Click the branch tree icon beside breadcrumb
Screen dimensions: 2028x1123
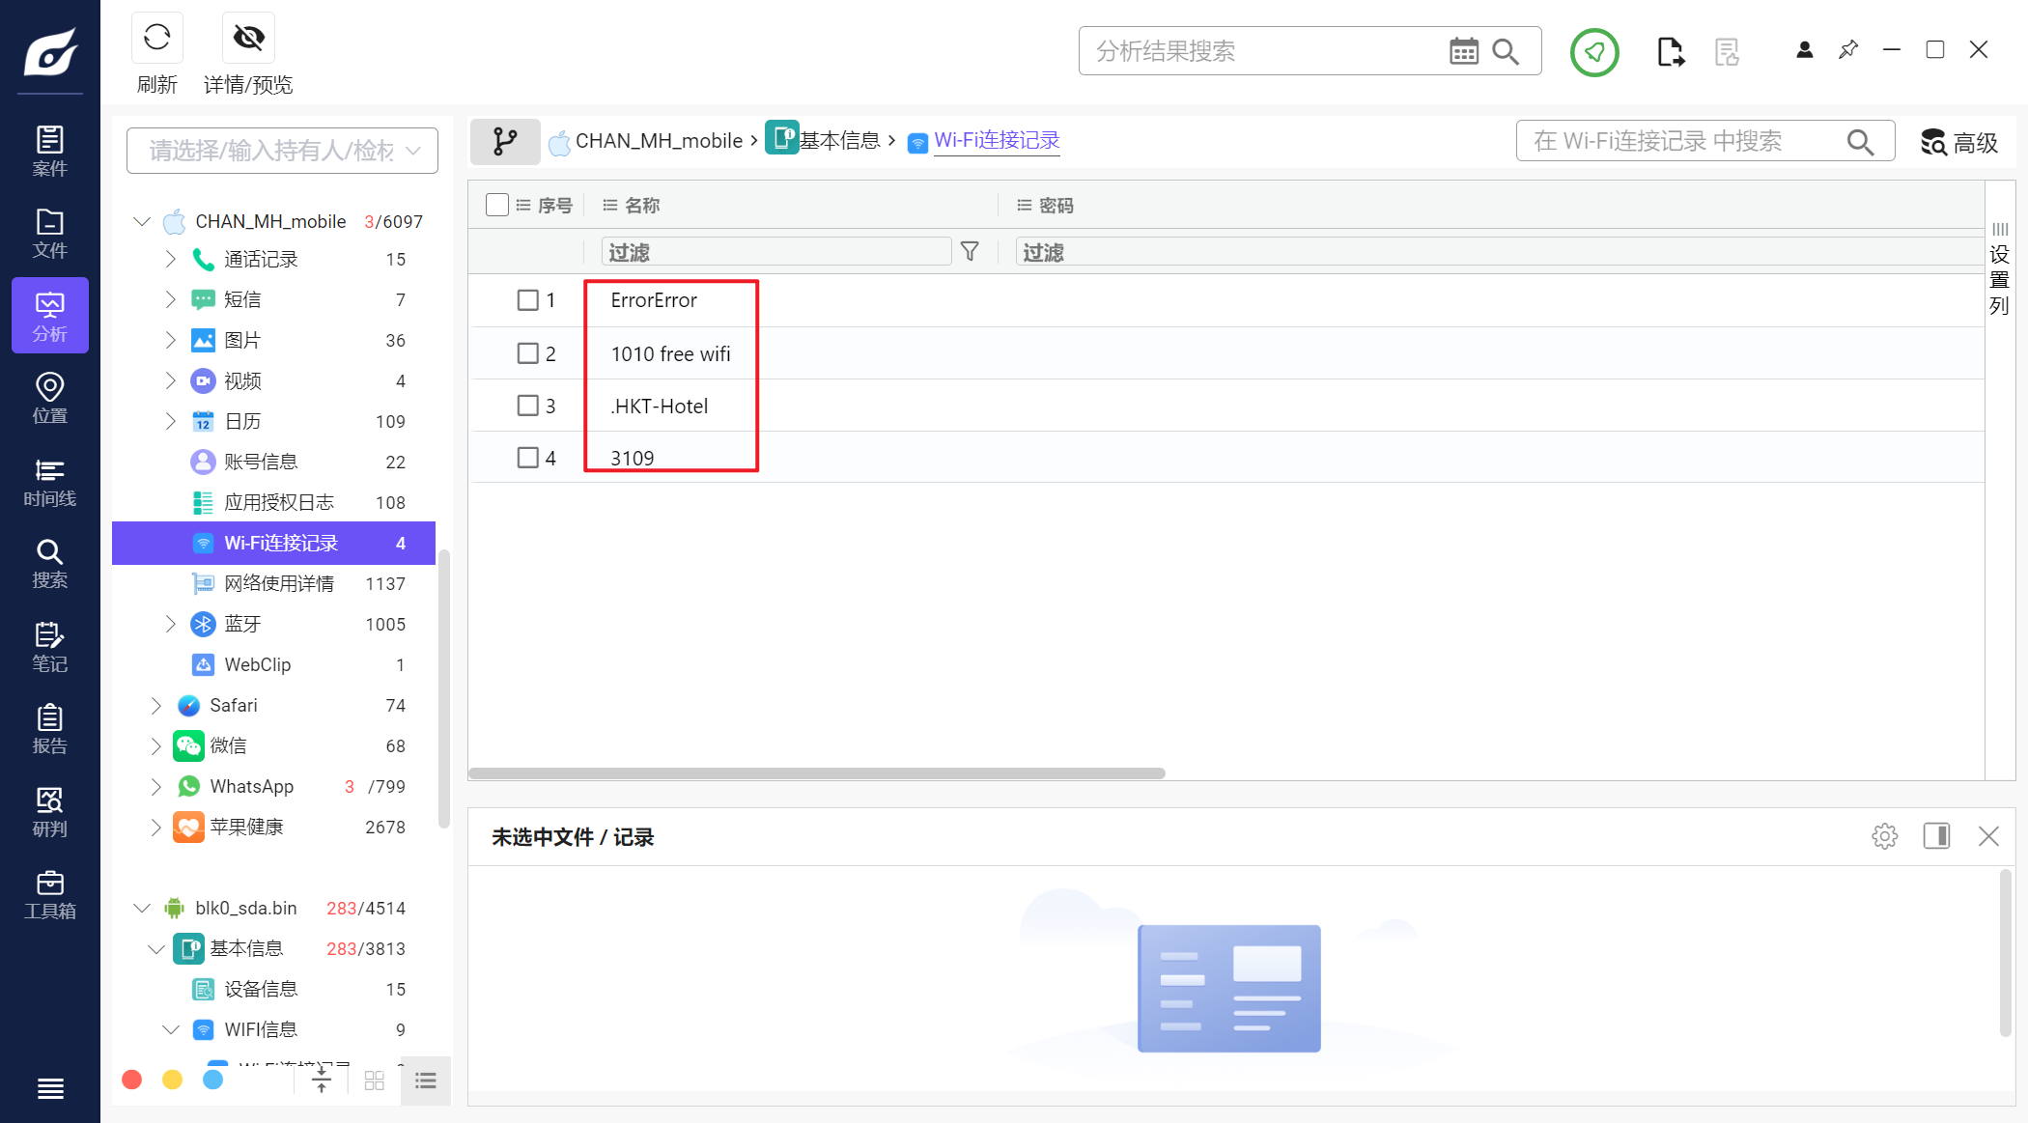(504, 142)
